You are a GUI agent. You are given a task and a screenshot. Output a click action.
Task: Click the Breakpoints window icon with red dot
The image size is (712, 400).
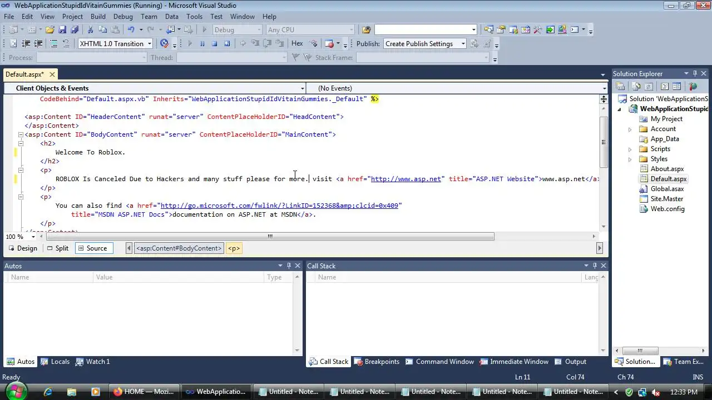click(328, 43)
